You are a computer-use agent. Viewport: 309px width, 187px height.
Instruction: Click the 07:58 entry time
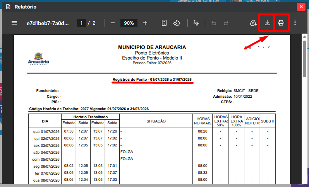click(69, 131)
